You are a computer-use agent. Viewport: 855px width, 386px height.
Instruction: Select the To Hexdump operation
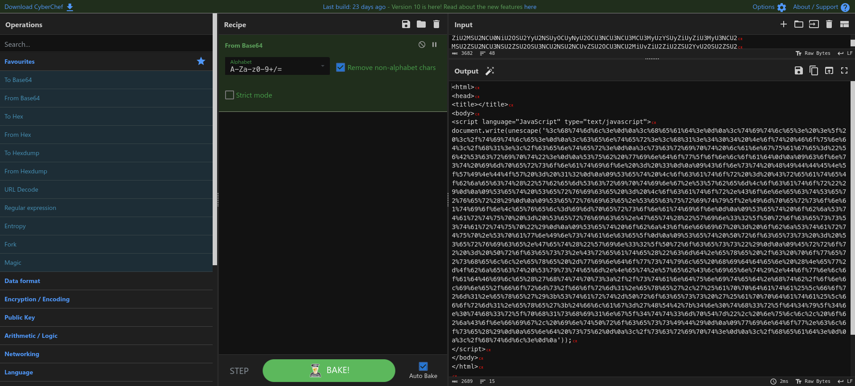(106, 153)
